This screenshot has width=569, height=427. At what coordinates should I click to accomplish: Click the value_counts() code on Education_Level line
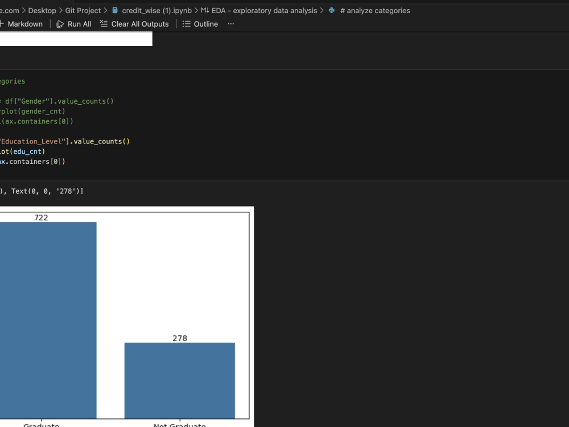pyautogui.click(x=102, y=141)
